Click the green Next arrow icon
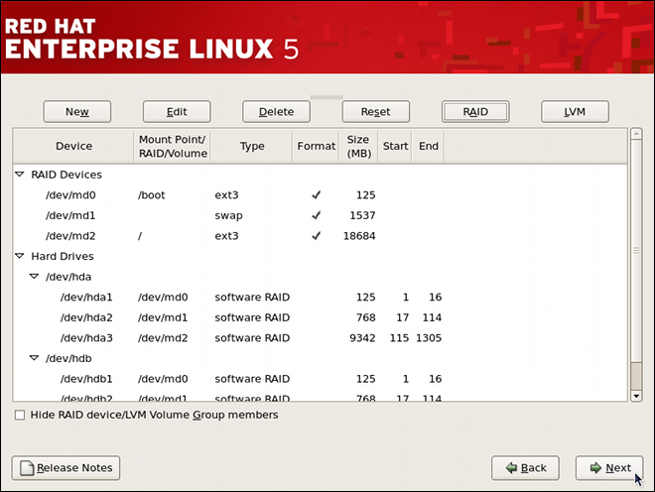 [595, 468]
